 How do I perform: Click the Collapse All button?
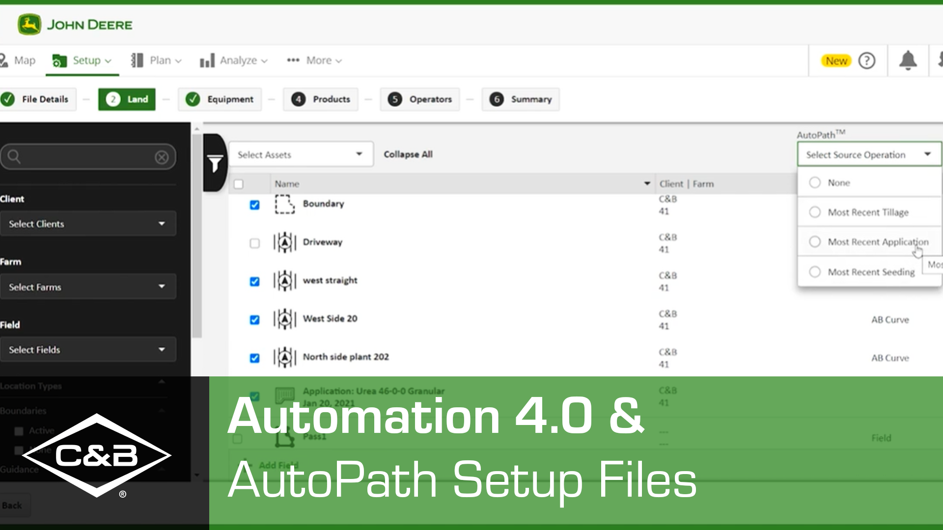pos(408,154)
